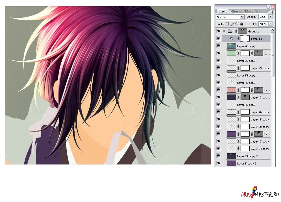Select the Levels 1 layer mask thumbnail
Image resolution: width=281 pixels, height=202 pixels.
pyautogui.click(x=245, y=39)
